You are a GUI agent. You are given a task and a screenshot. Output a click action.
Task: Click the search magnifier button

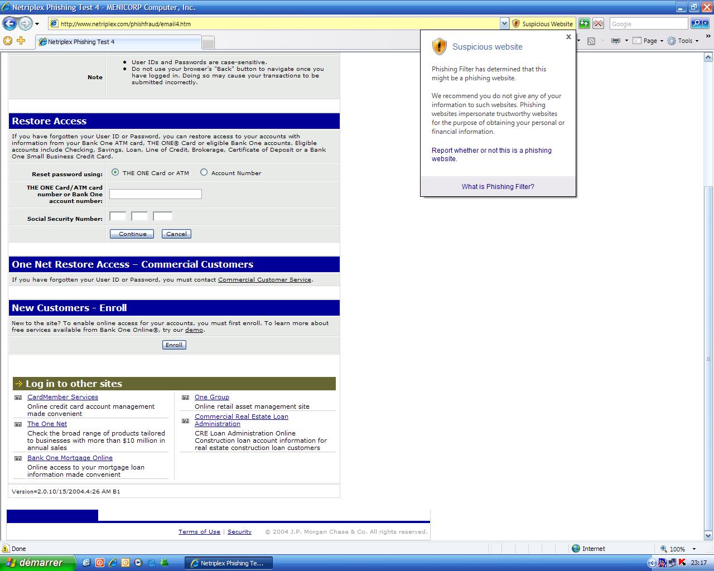coord(696,23)
